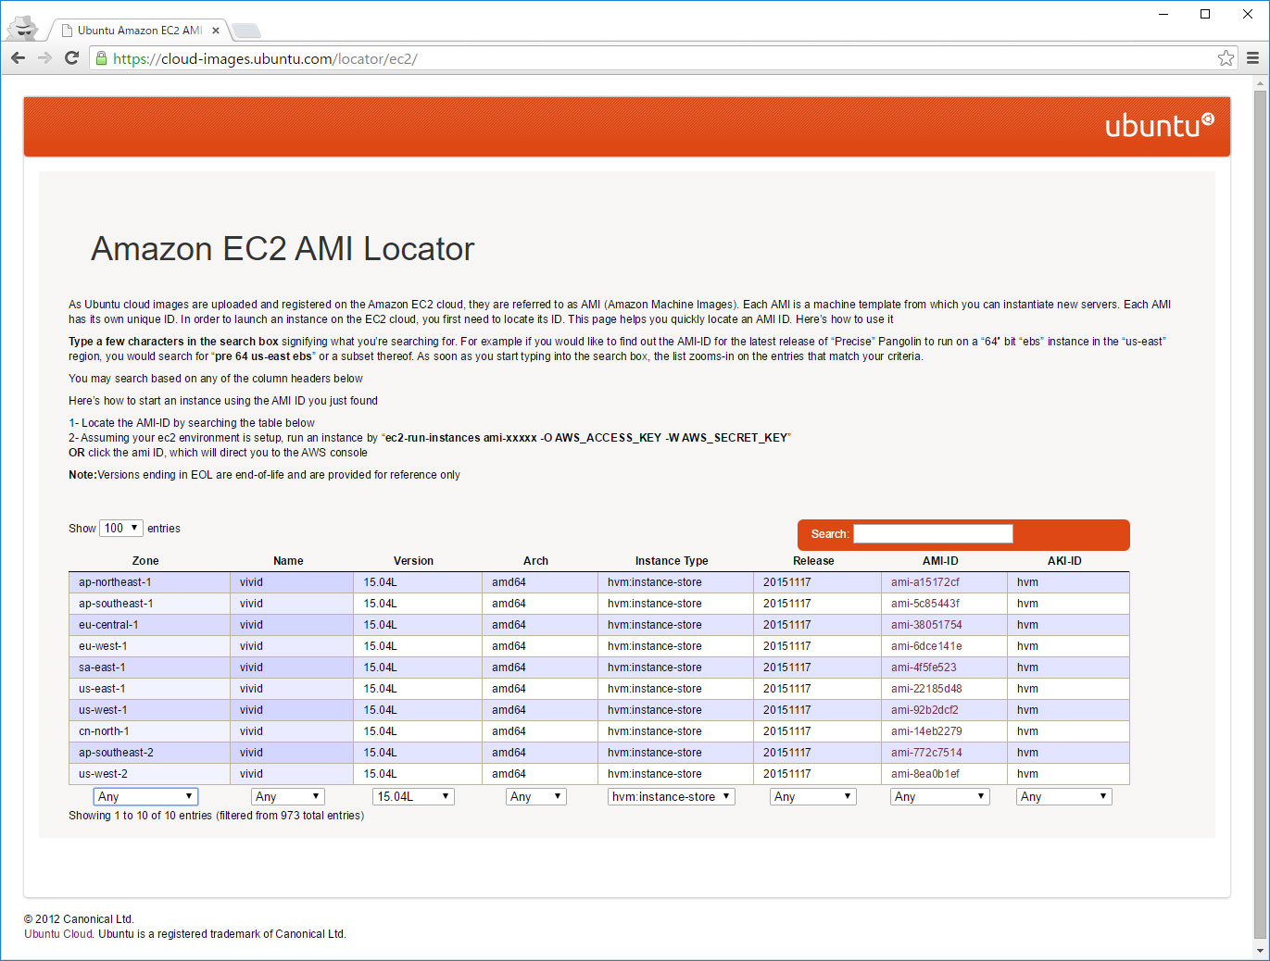Open AMI link ami-92b2dcf2

point(924,710)
